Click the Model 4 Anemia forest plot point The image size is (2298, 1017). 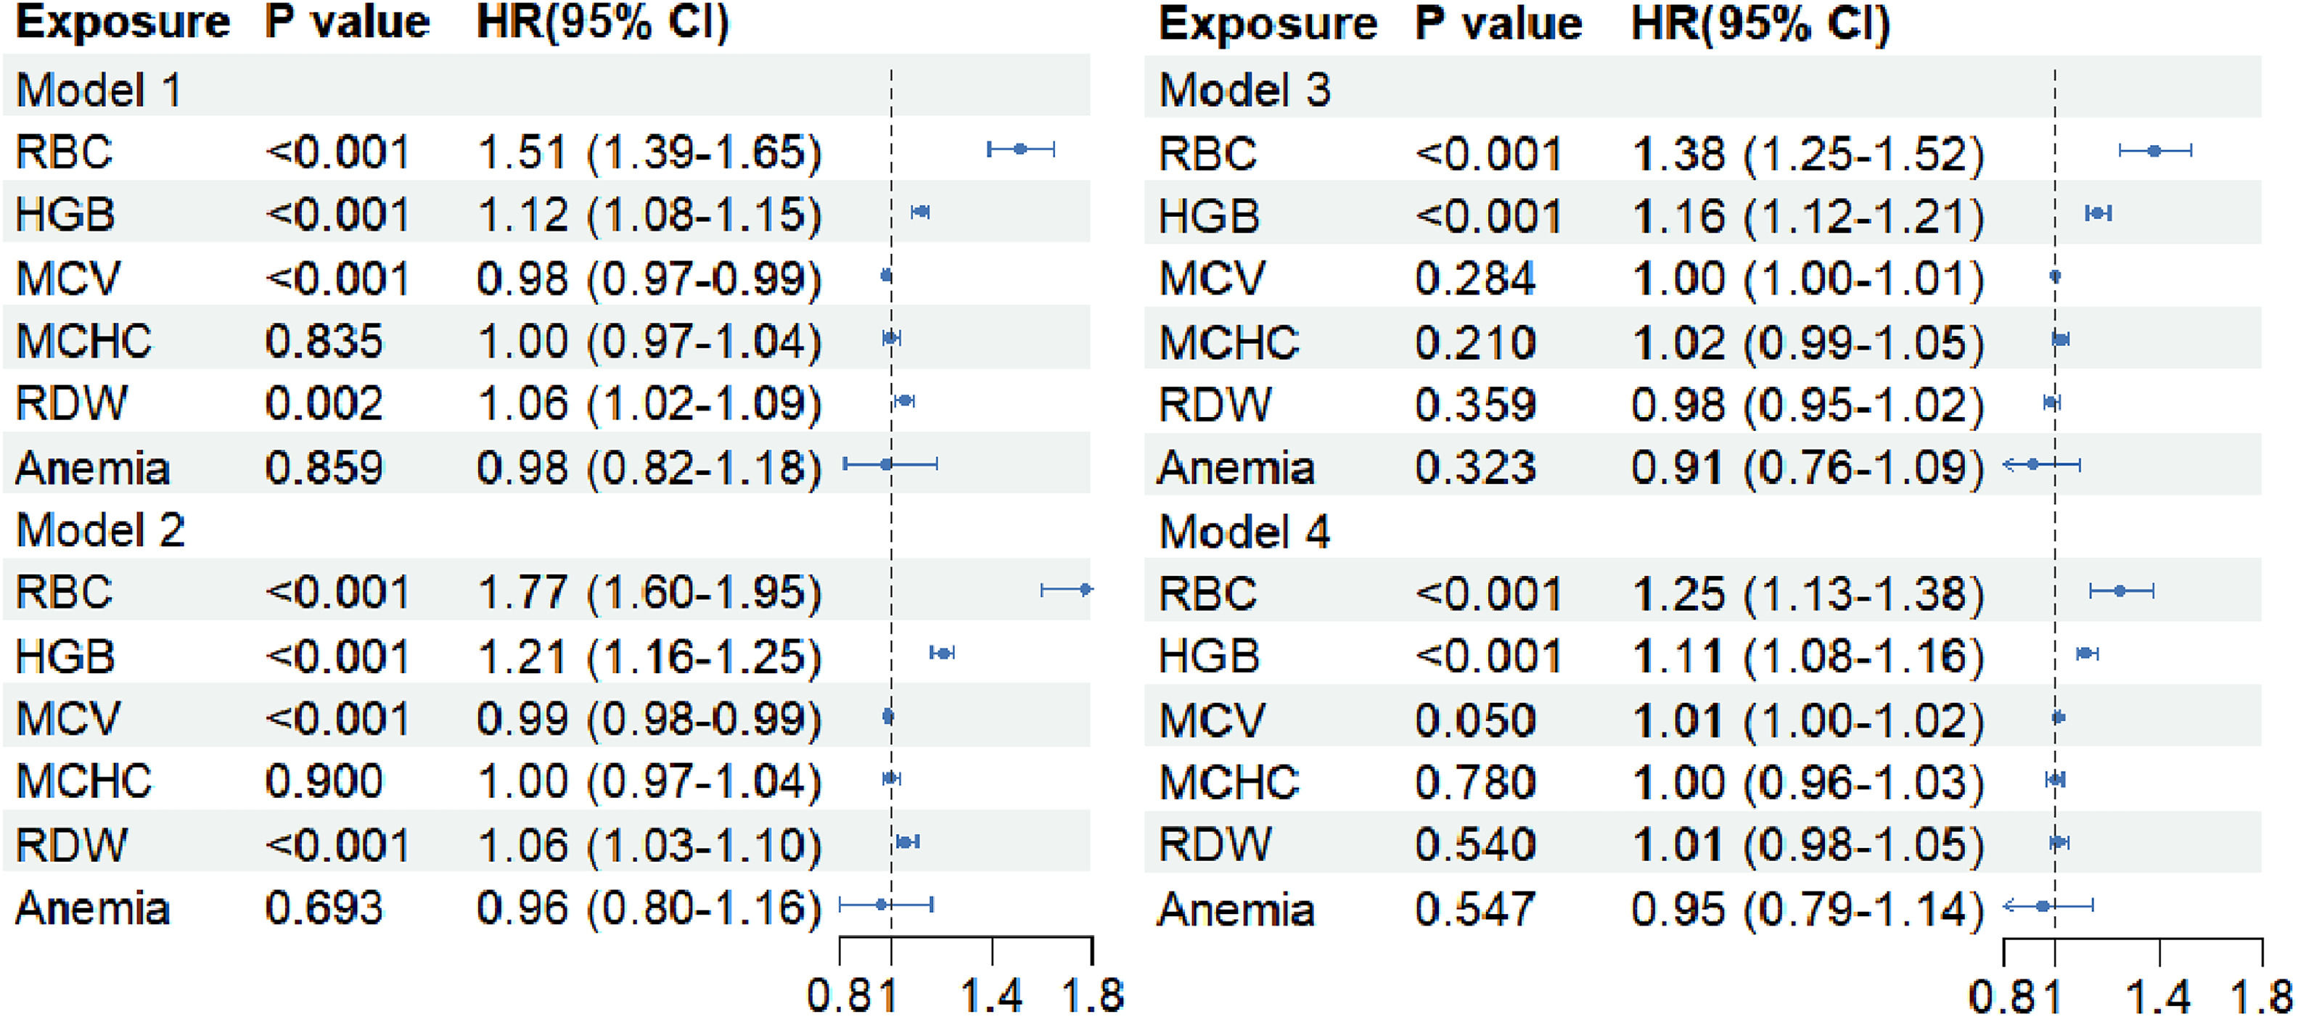pyautogui.click(x=2043, y=907)
